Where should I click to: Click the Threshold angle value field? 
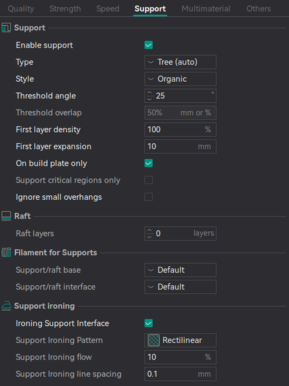pos(181,96)
